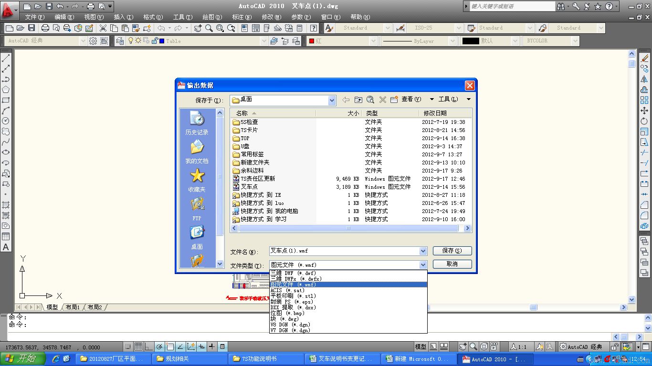
Task: Toggle Dynamic Input in status bar
Action: point(201,346)
